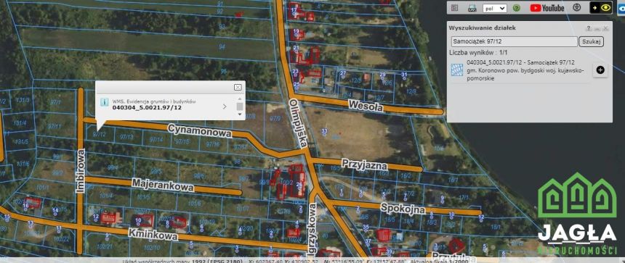Minimize the Wyszukiwanie działek panel
This screenshot has height=263, width=625.
tap(597, 28)
